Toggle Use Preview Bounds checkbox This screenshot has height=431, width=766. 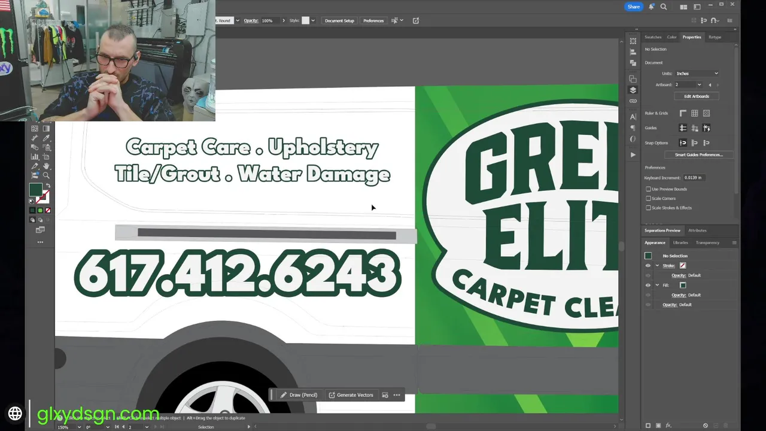pos(648,189)
